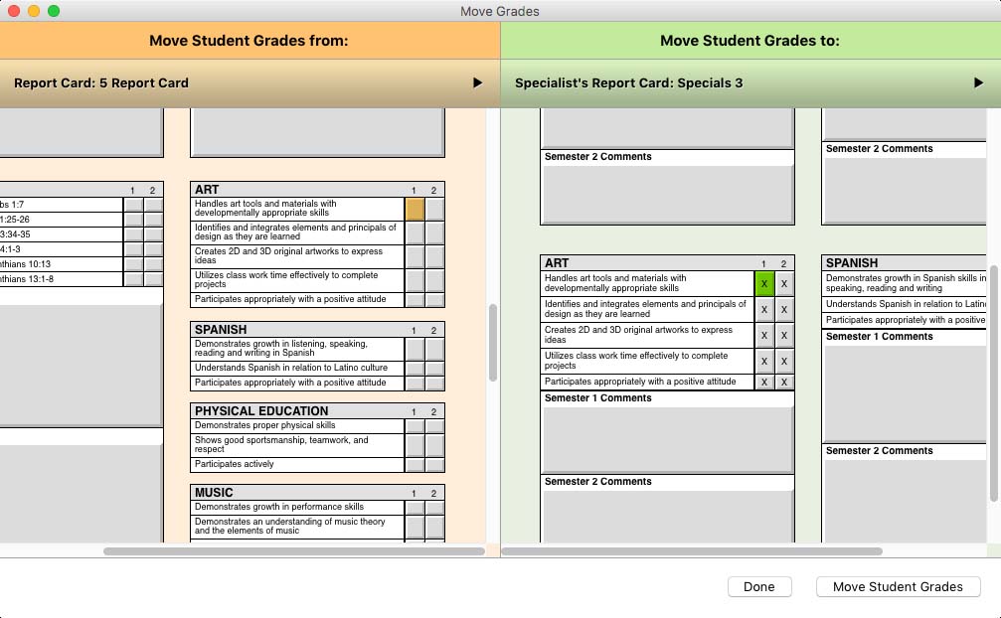The width and height of the screenshot is (1001, 618).
Task: Select the semester 2 cell for 'Understands Spanish in relation to Latino culture'
Action: pyautogui.click(x=433, y=369)
